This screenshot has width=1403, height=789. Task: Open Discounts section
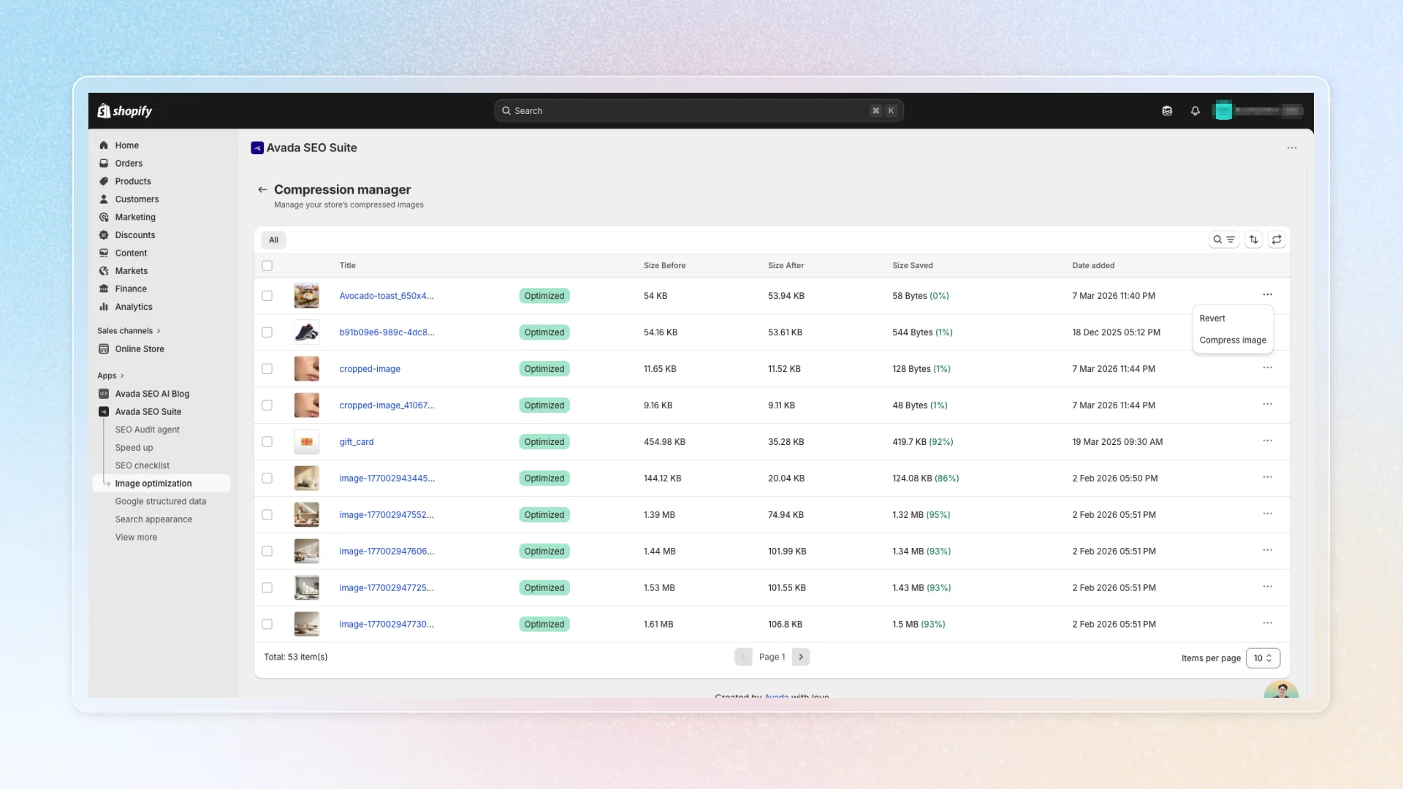[x=134, y=235]
